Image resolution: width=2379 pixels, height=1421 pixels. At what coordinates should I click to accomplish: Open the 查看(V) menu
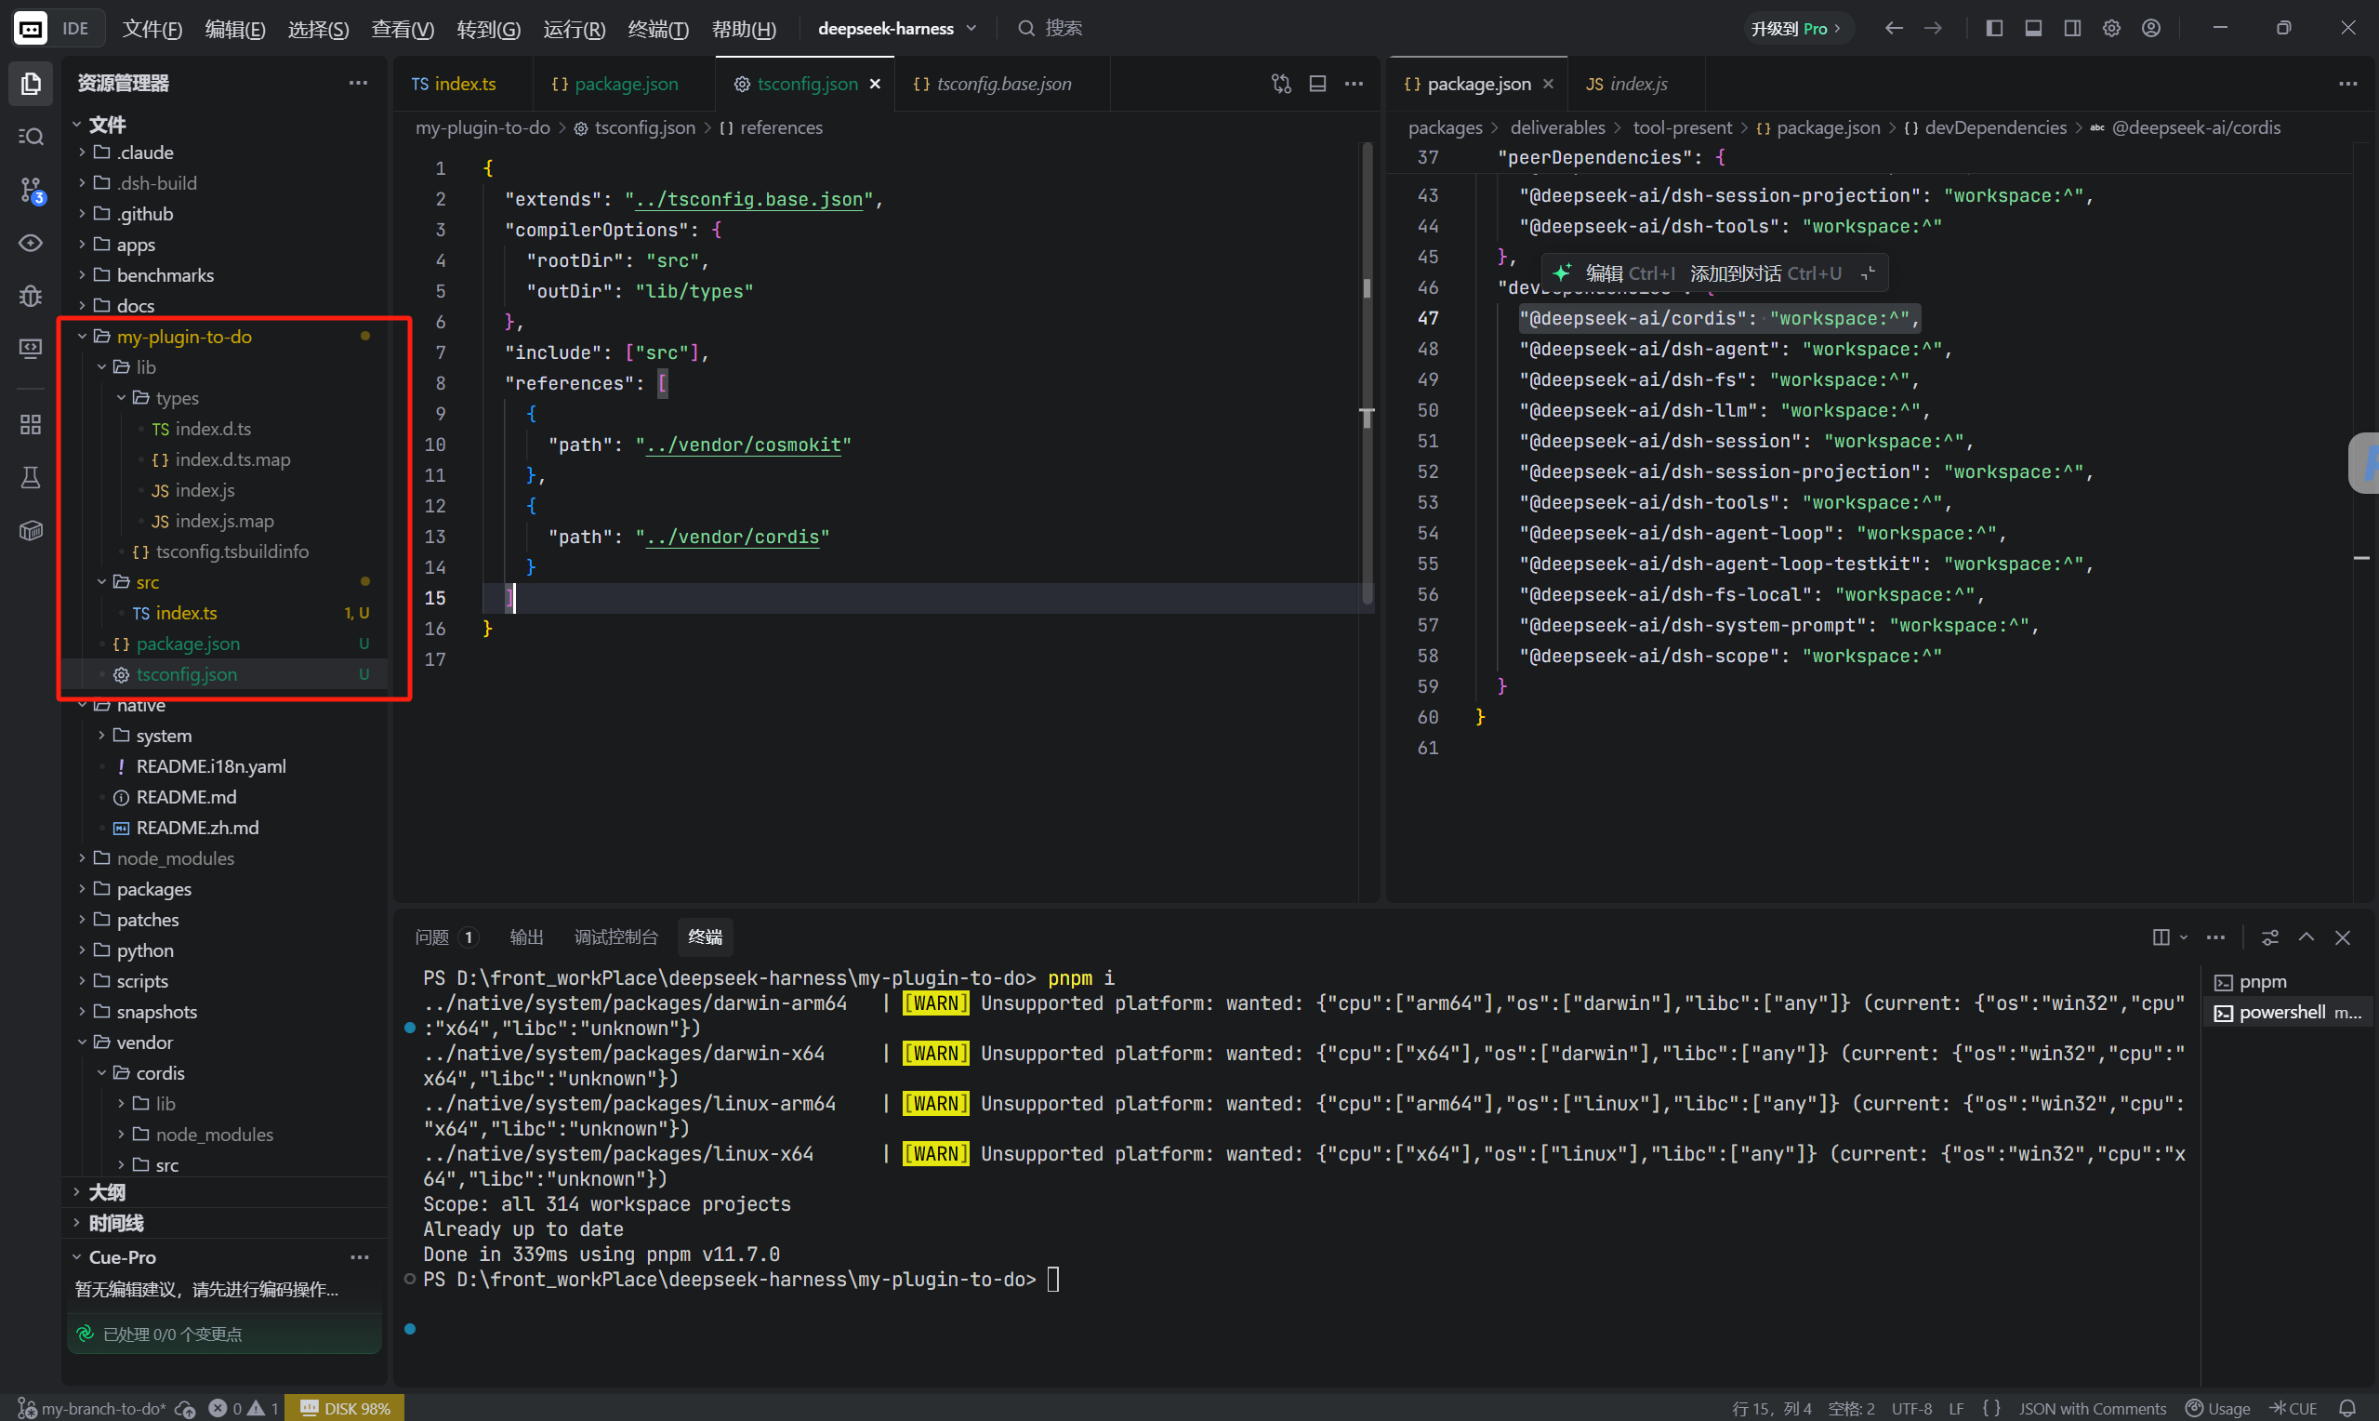pyautogui.click(x=403, y=29)
